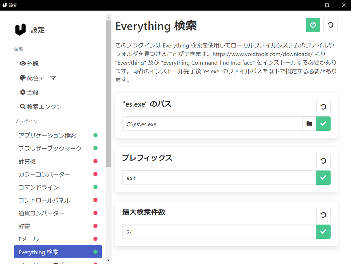Select the Everything 検索 plugin entry
This screenshot has height=266, width=351.
point(58,252)
